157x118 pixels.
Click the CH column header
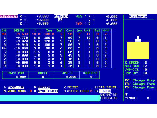click(x=4, y=31)
